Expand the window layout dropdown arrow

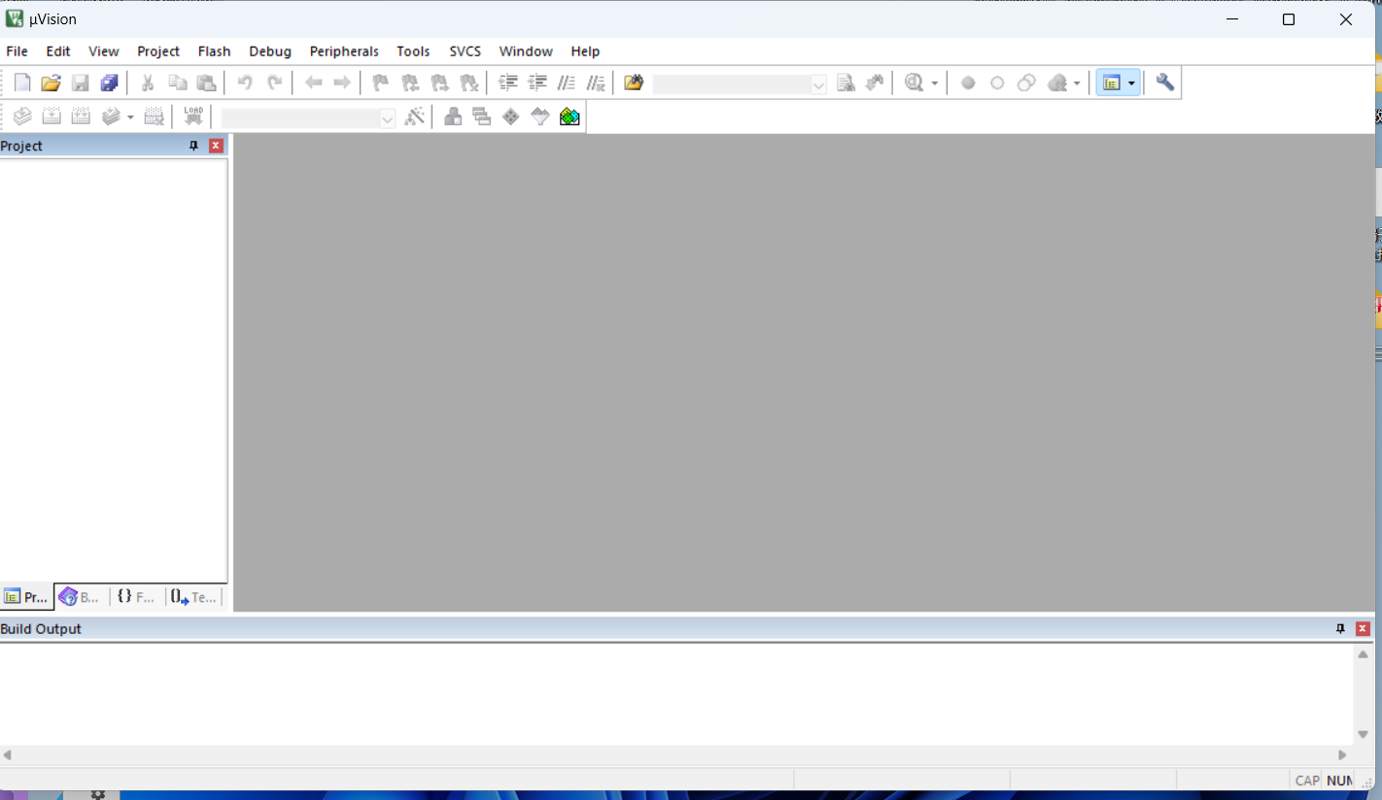(1131, 83)
